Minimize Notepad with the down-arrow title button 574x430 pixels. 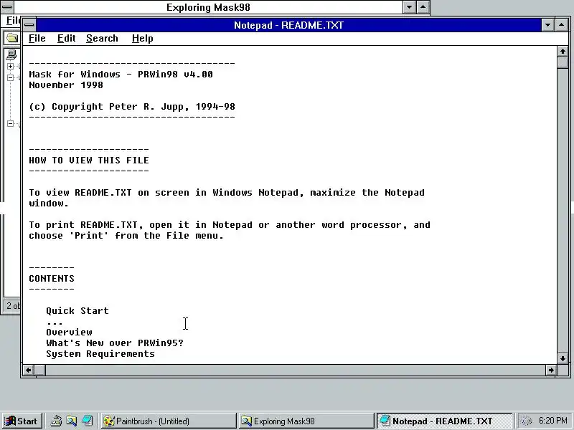tap(547, 25)
